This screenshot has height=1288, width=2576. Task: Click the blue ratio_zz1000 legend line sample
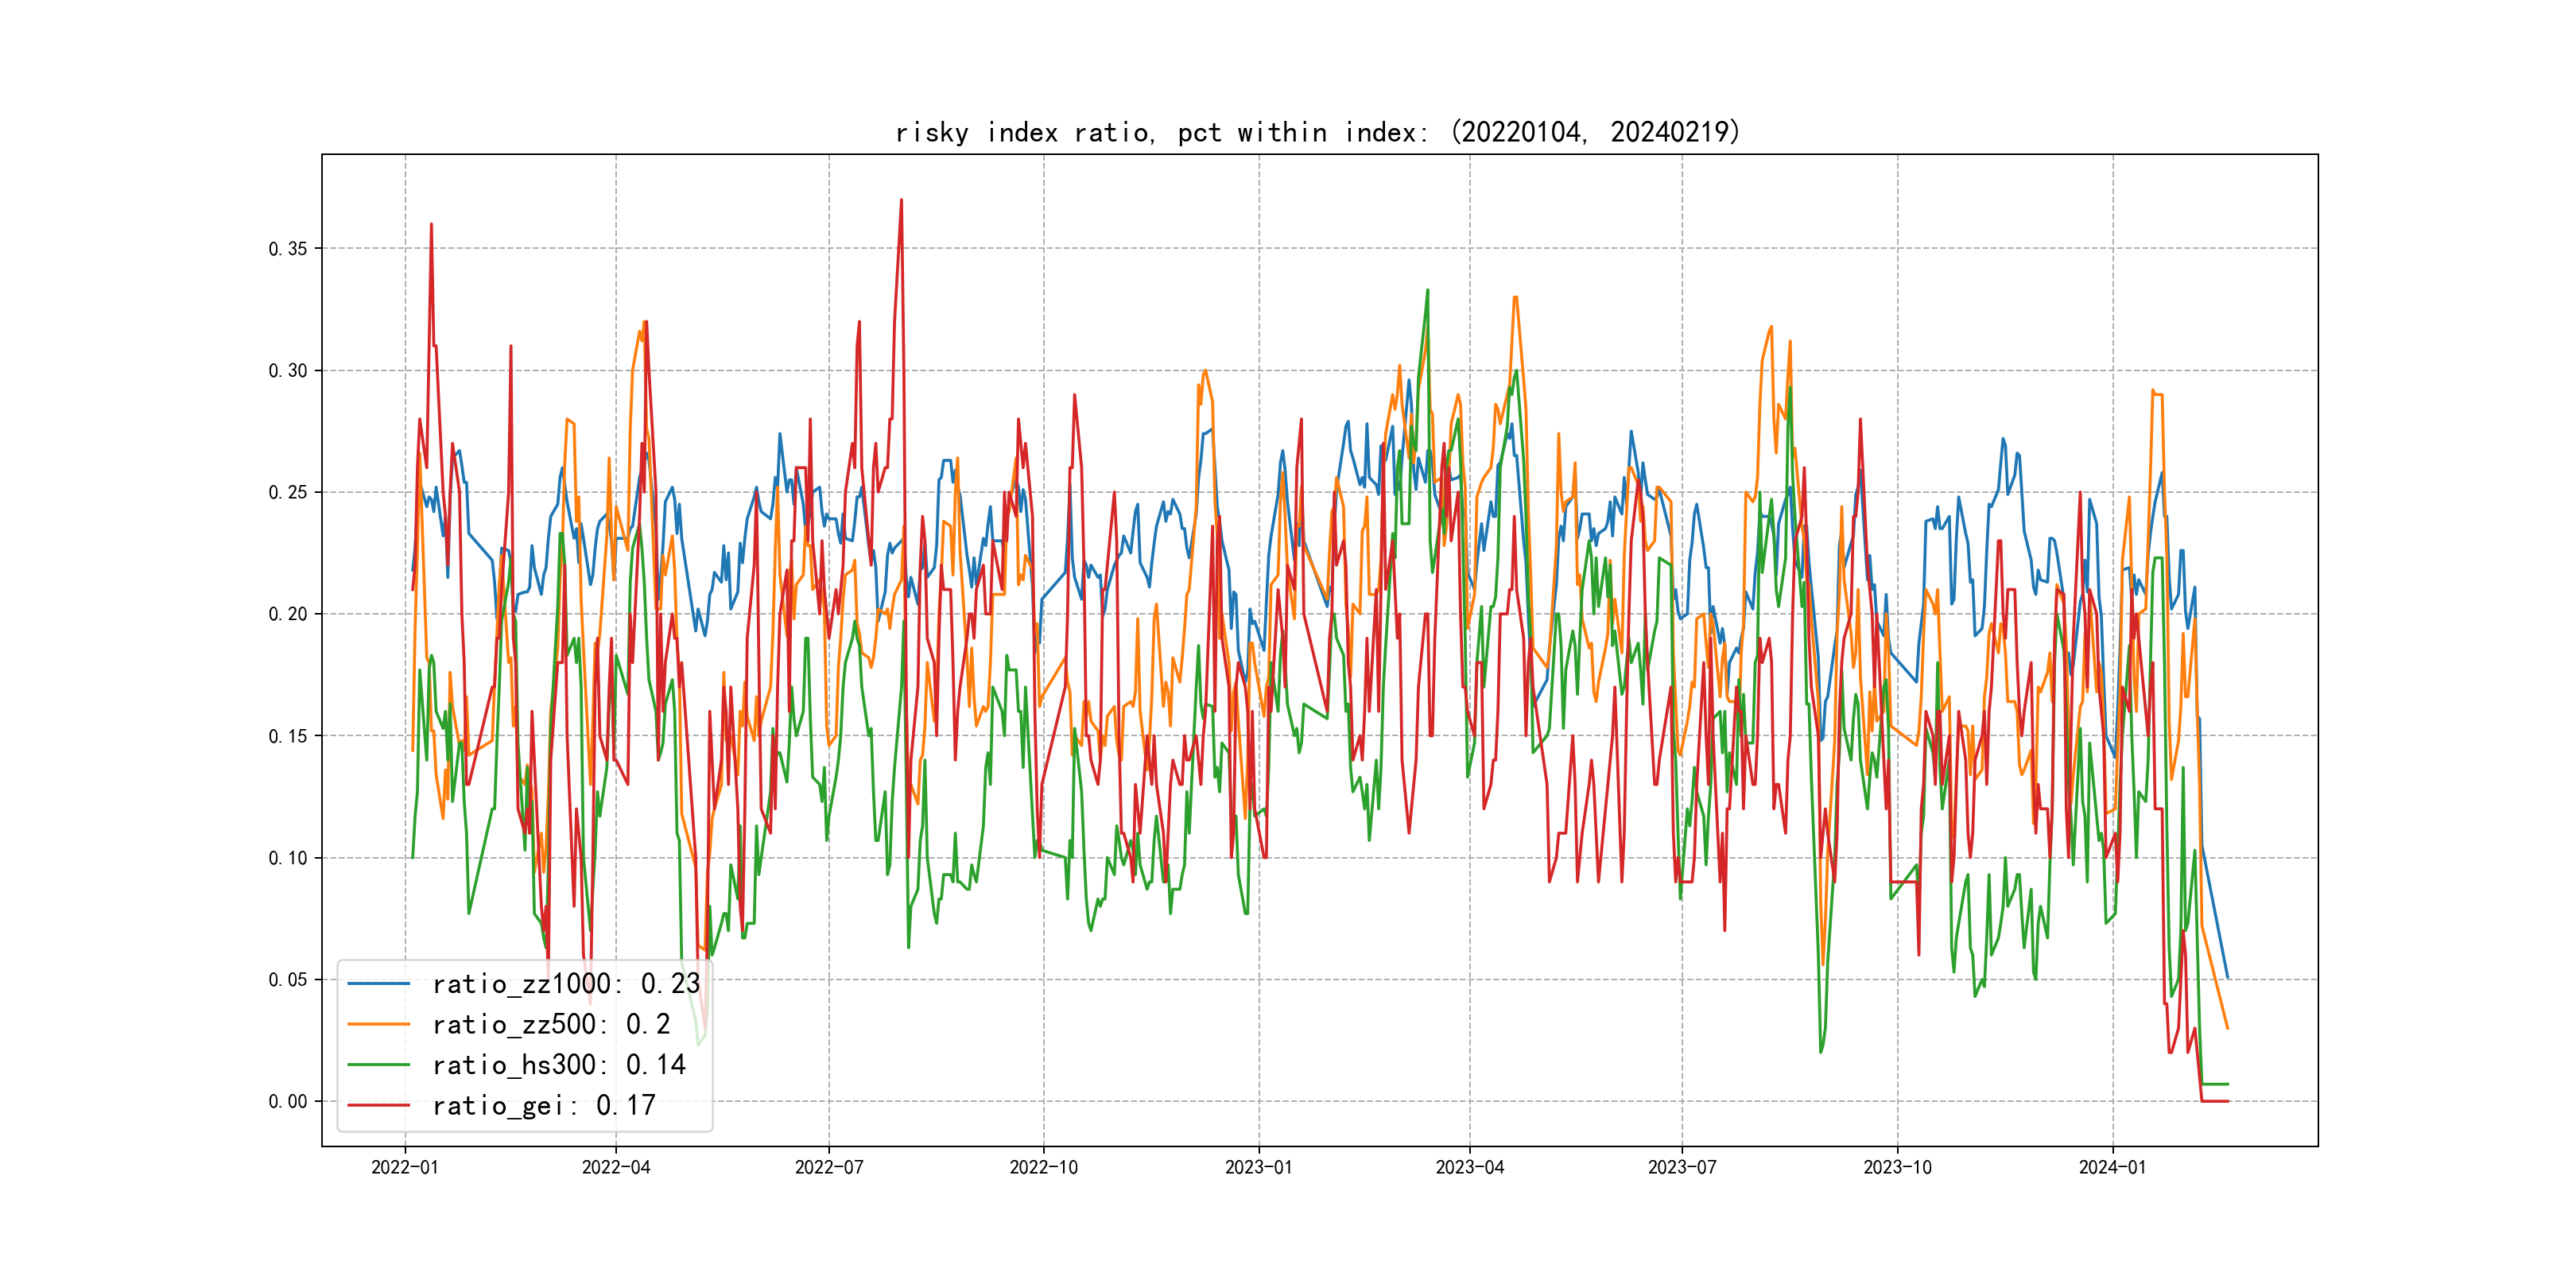[378, 984]
